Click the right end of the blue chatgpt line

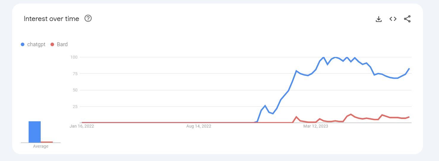tap(409, 69)
